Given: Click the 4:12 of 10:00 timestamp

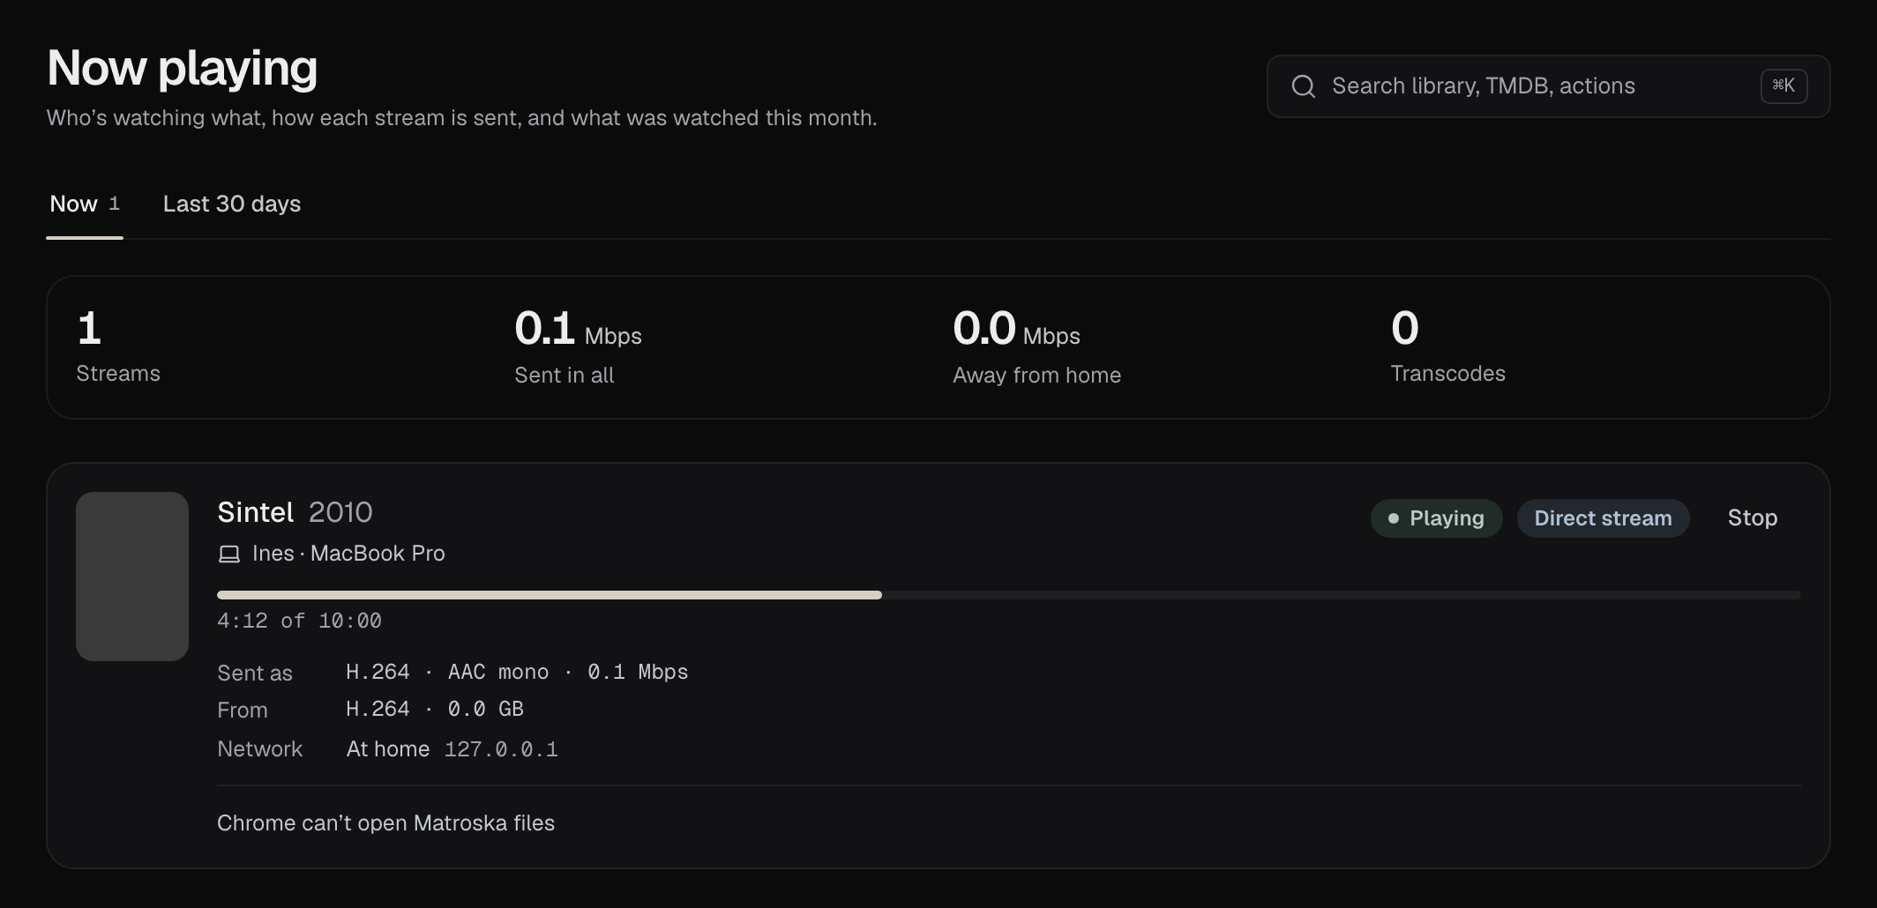Looking at the screenshot, I should pos(299,621).
